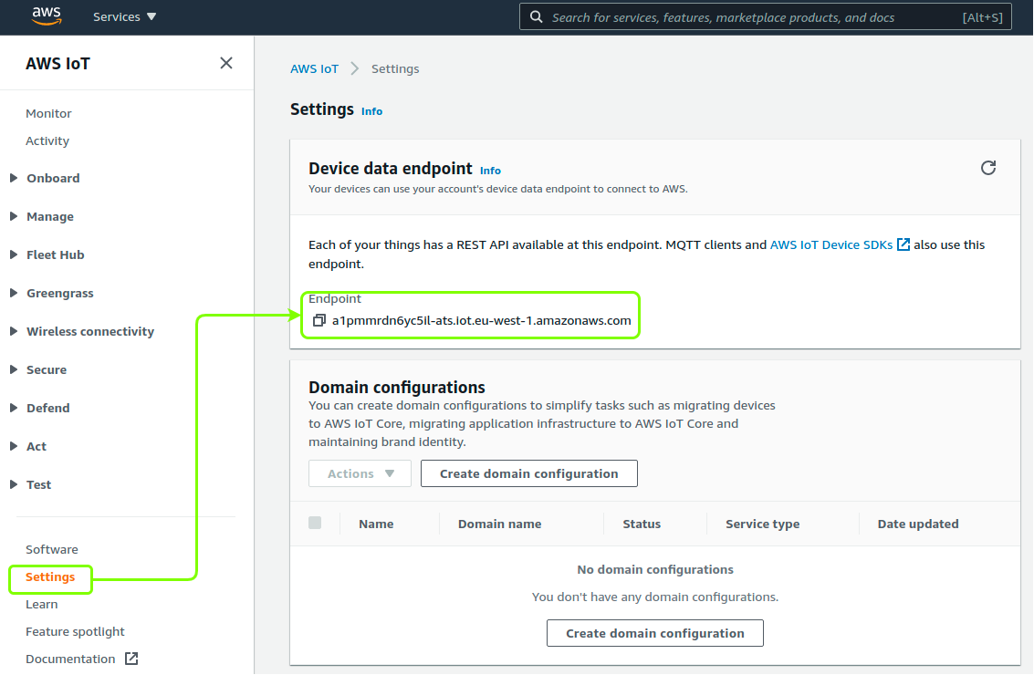1034x675 pixels.
Task: Open the Services dropdown menu
Action: point(125,17)
